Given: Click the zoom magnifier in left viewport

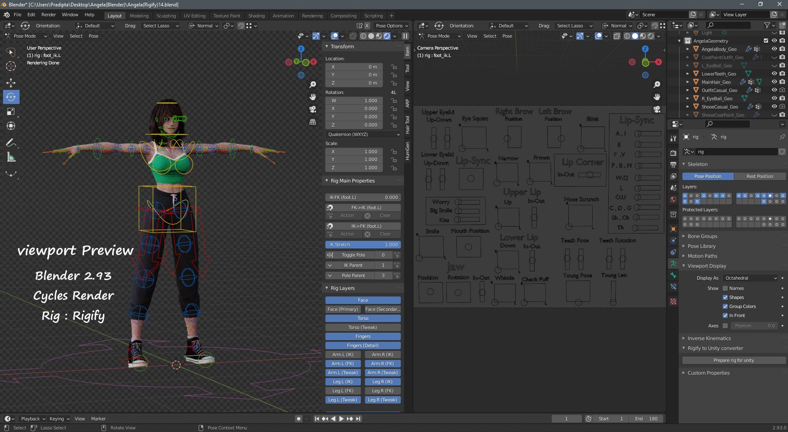Looking at the screenshot, I should click(x=313, y=85).
